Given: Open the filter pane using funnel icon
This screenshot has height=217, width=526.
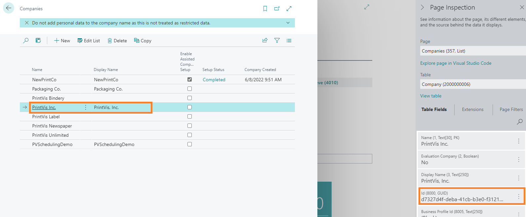Looking at the screenshot, I should pyautogui.click(x=277, y=40).
